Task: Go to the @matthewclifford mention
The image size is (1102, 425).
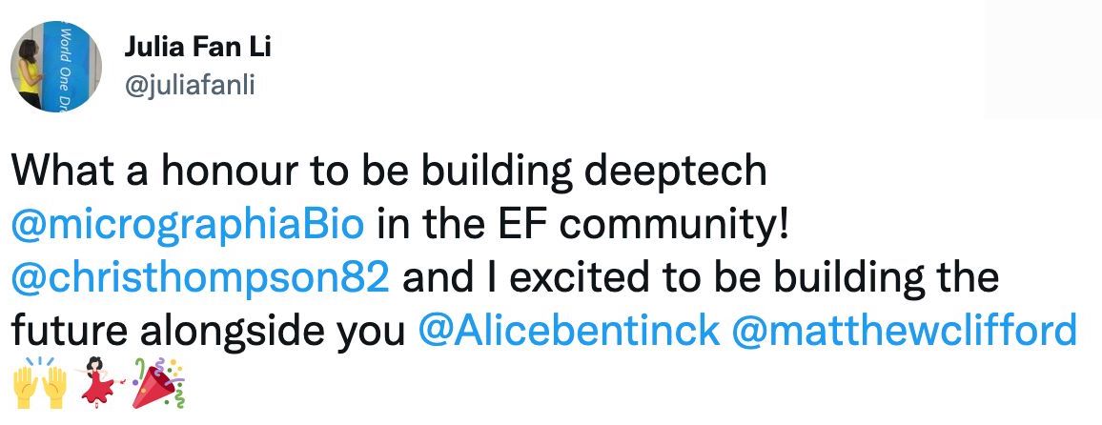Action: point(905,331)
